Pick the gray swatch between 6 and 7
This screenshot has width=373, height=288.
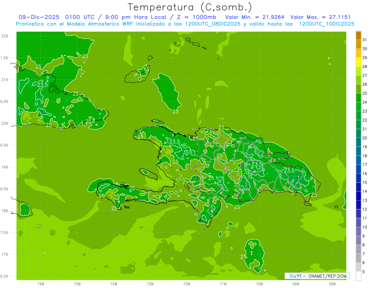point(358,258)
